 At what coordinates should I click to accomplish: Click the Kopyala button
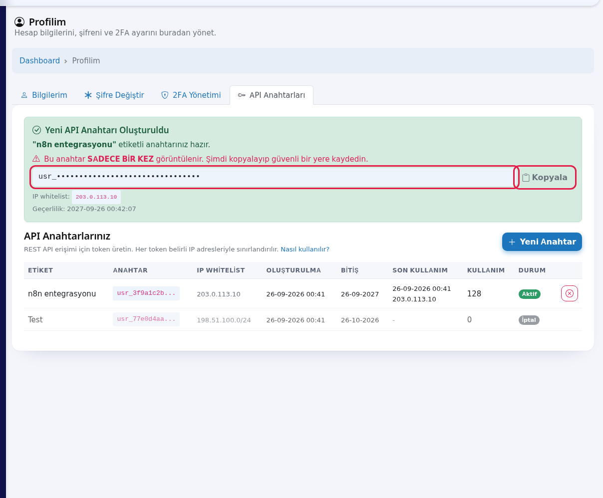[x=545, y=177]
